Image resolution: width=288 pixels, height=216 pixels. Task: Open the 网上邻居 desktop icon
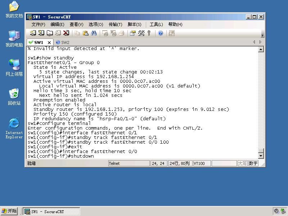tap(14, 68)
